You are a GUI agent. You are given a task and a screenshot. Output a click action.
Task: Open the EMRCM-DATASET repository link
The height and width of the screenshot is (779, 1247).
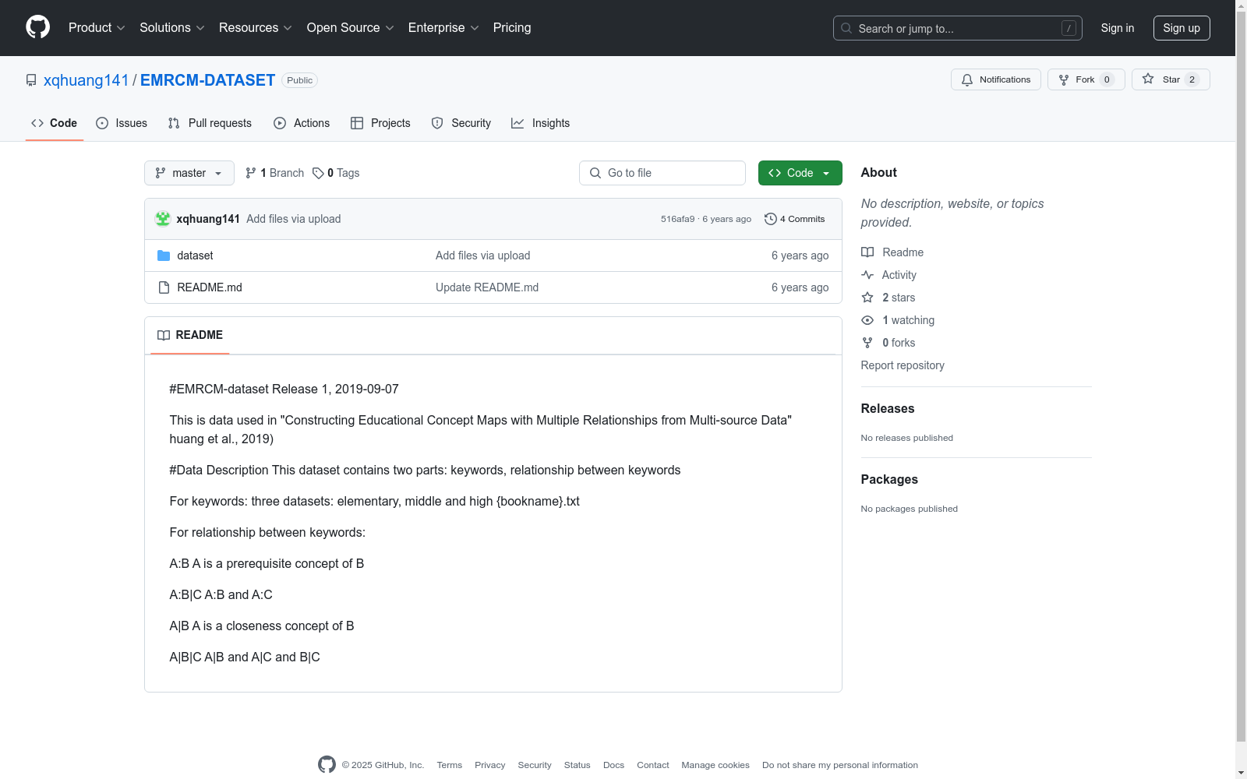tap(207, 80)
